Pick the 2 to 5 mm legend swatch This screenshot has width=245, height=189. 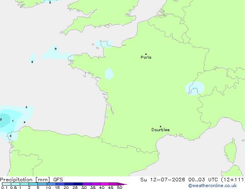coord(33,184)
